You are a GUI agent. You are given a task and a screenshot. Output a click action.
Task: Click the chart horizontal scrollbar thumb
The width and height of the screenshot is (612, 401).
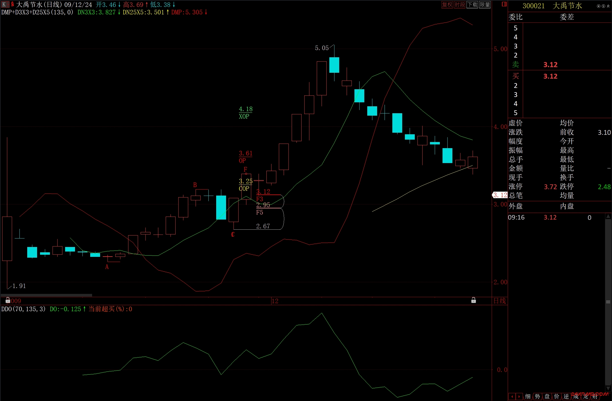(x=46, y=295)
